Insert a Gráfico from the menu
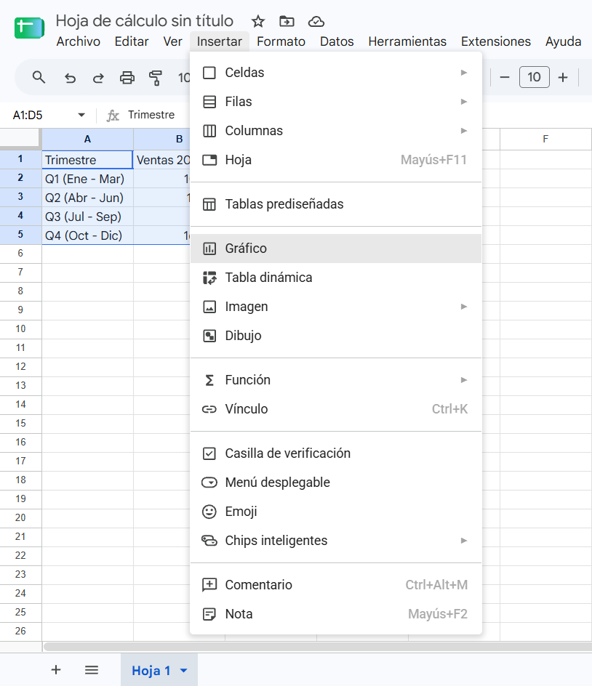 (x=336, y=249)
